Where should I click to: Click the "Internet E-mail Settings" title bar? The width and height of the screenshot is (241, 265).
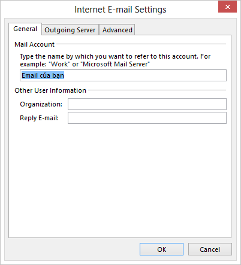click(x=120, y=10)
